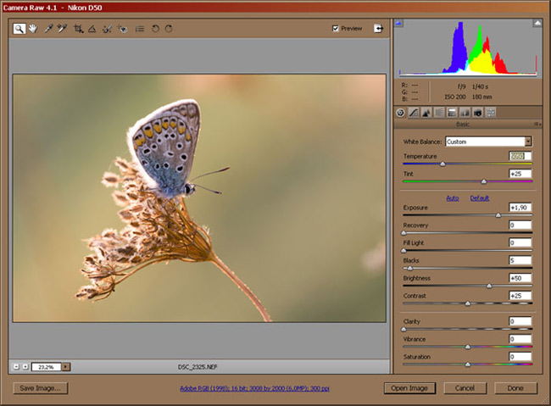The height and width of the screenshot is (406, 551).
Task: Select the Color Sampler tool
Action: (x=62, y=29)
